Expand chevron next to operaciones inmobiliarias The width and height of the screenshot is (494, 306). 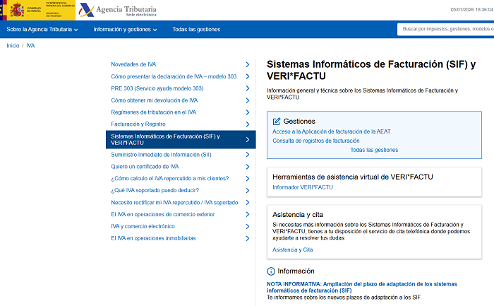click(248, 238)
